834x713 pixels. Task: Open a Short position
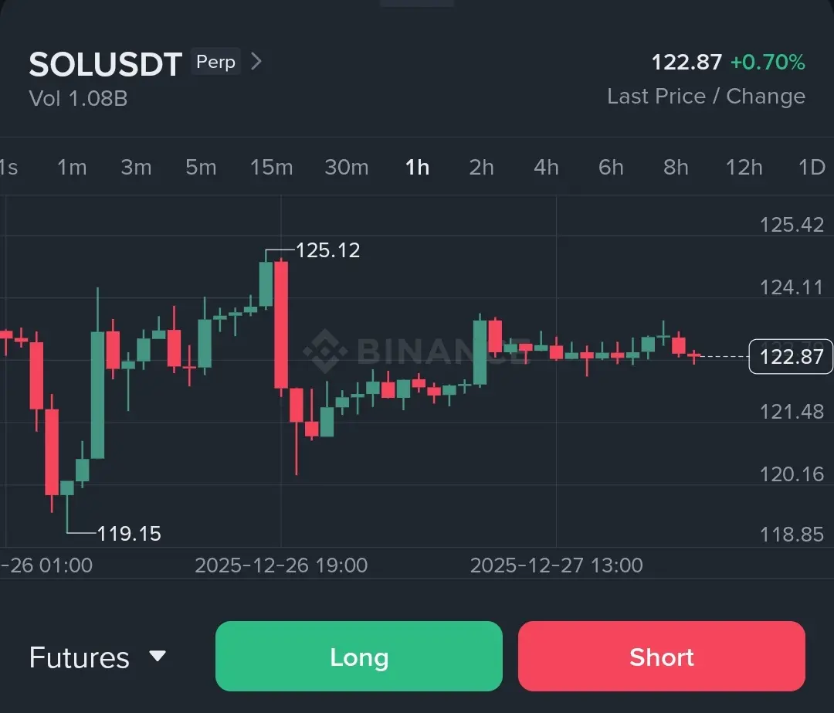click(662, 656)
